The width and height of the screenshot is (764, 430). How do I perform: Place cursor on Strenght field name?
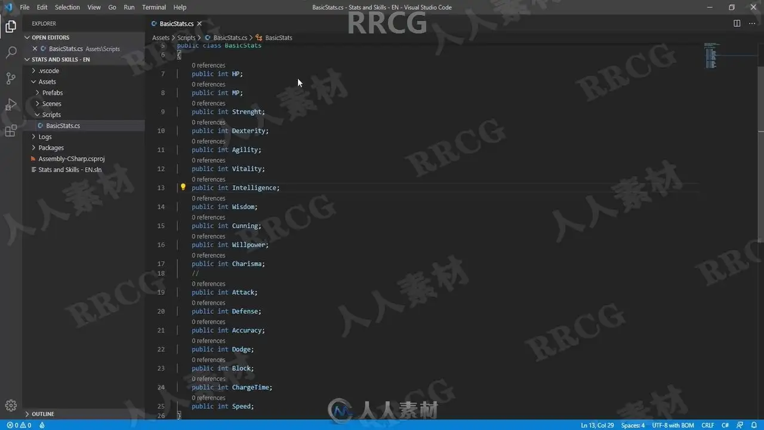pos(247,112)
